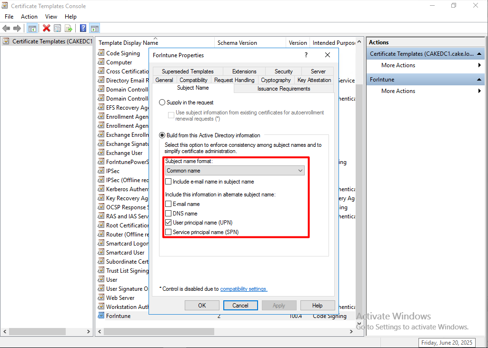Check the E-mail name alternate subject checkbox

(x=169, y=204)
